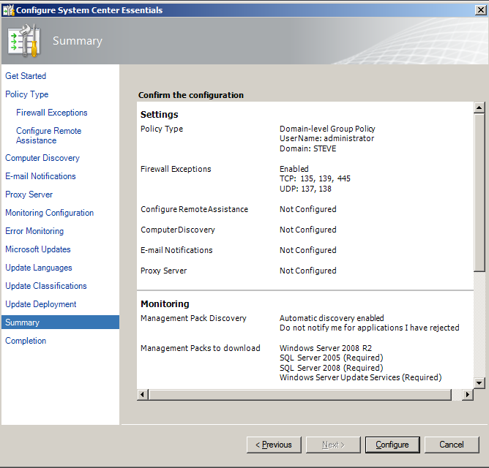Image resolution: width=489 pixels, height=468 pixels.
Task: Open Monitoring Configuration step
Action: [49, 213]
